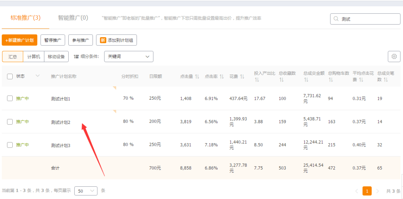Screen dimensions: 403x199
Task: Click the table settings gear icon
Action: pyautogui.click(x=394, y=57)
